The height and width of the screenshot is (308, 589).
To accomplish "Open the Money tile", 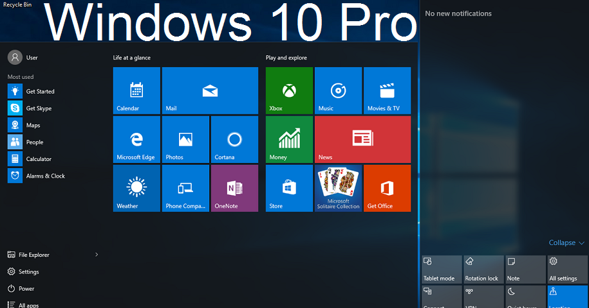I will [x=289, y=139].
